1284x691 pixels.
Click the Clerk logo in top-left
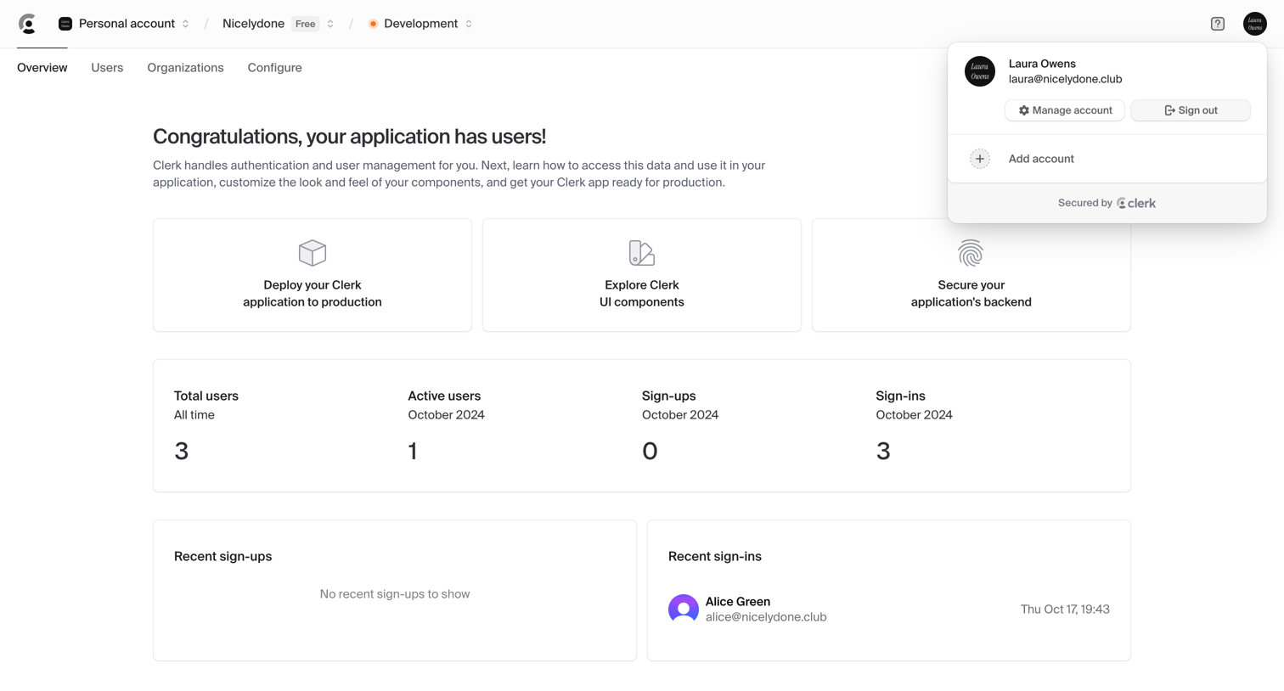click(28, 24)
